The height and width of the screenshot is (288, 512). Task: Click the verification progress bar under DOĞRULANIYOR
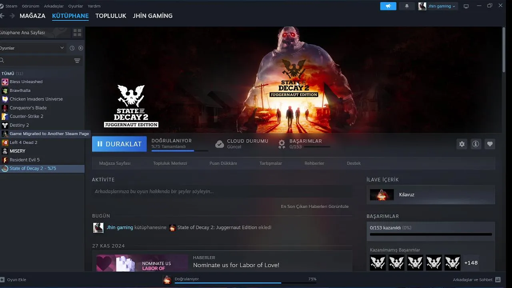click(180, 151)
